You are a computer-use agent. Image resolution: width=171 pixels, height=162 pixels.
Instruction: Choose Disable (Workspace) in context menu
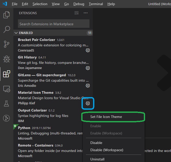114,150
